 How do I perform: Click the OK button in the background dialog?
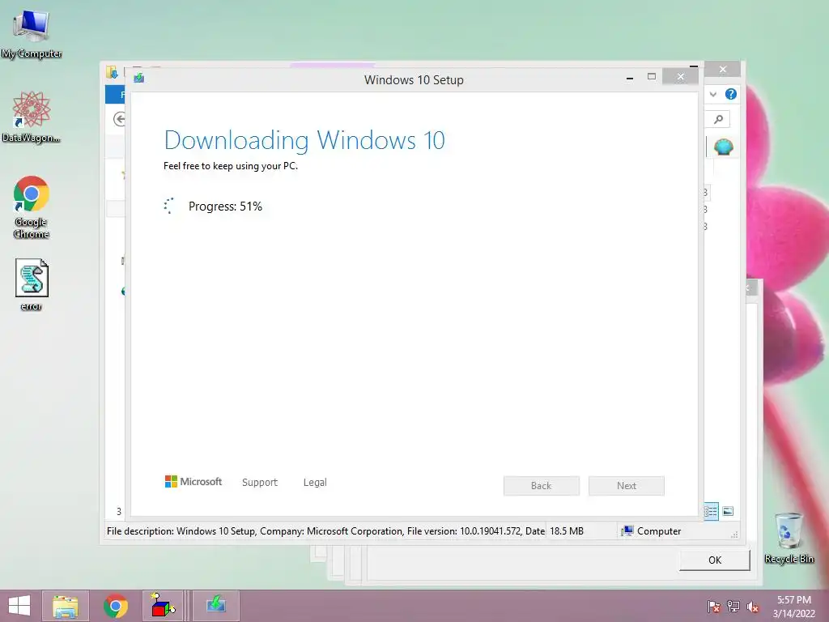715,560
